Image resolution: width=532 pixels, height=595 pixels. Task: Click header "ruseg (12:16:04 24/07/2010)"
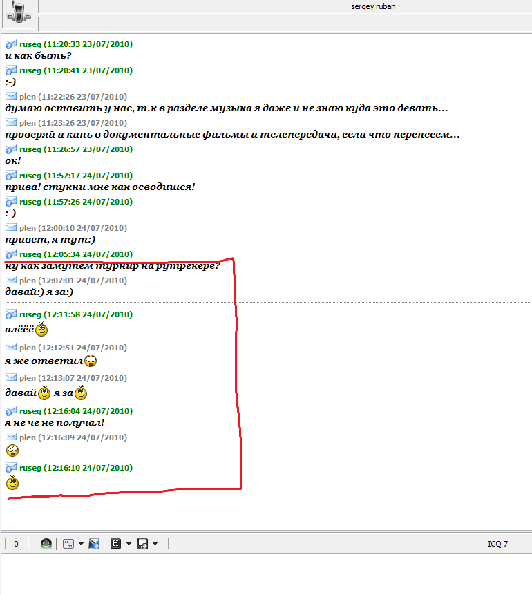[x=76, y=411]
